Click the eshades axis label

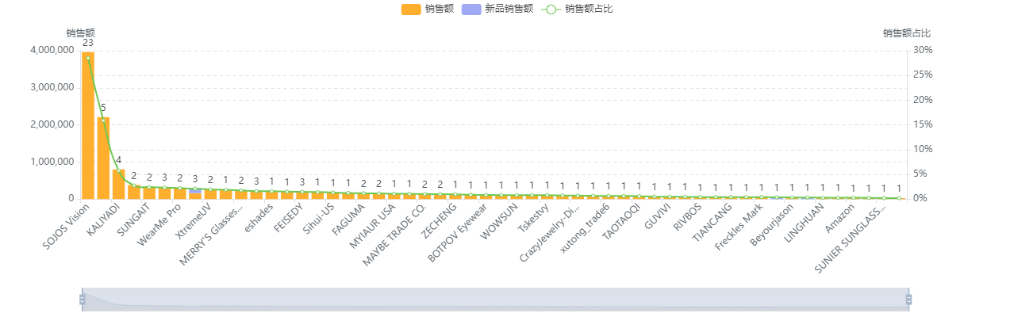pos(259,217)
